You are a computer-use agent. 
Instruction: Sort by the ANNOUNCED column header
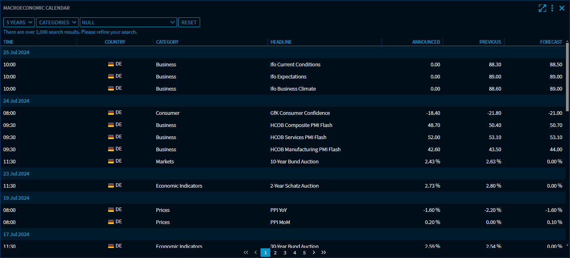pyautogui.click(x=426, y=42)
